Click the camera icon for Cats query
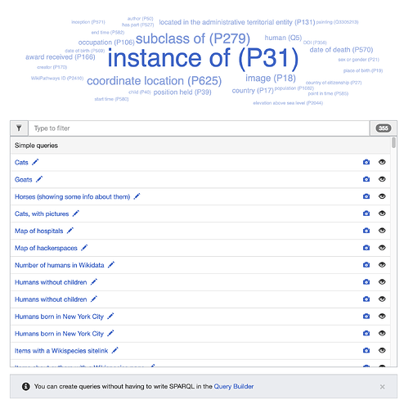This screenshot has height=409, width=404. [366, 162]
